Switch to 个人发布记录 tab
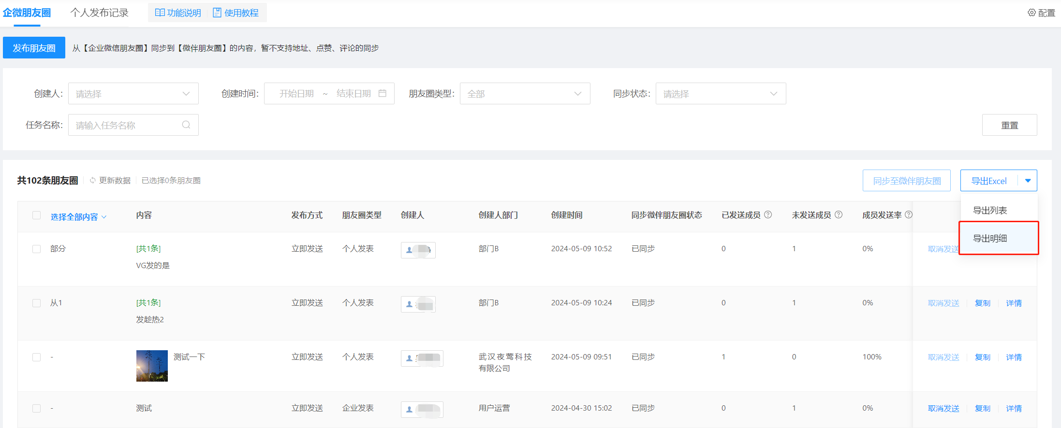The image size is (1061, 428). pos(99,13)
